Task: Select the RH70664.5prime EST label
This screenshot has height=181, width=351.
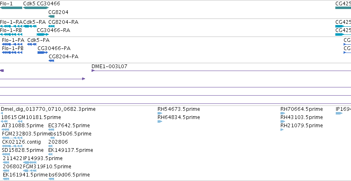Action: (302, 109)
